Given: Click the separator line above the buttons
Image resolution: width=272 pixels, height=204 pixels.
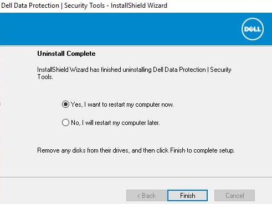Looking at the screenshot, I should tap(136, 177).
